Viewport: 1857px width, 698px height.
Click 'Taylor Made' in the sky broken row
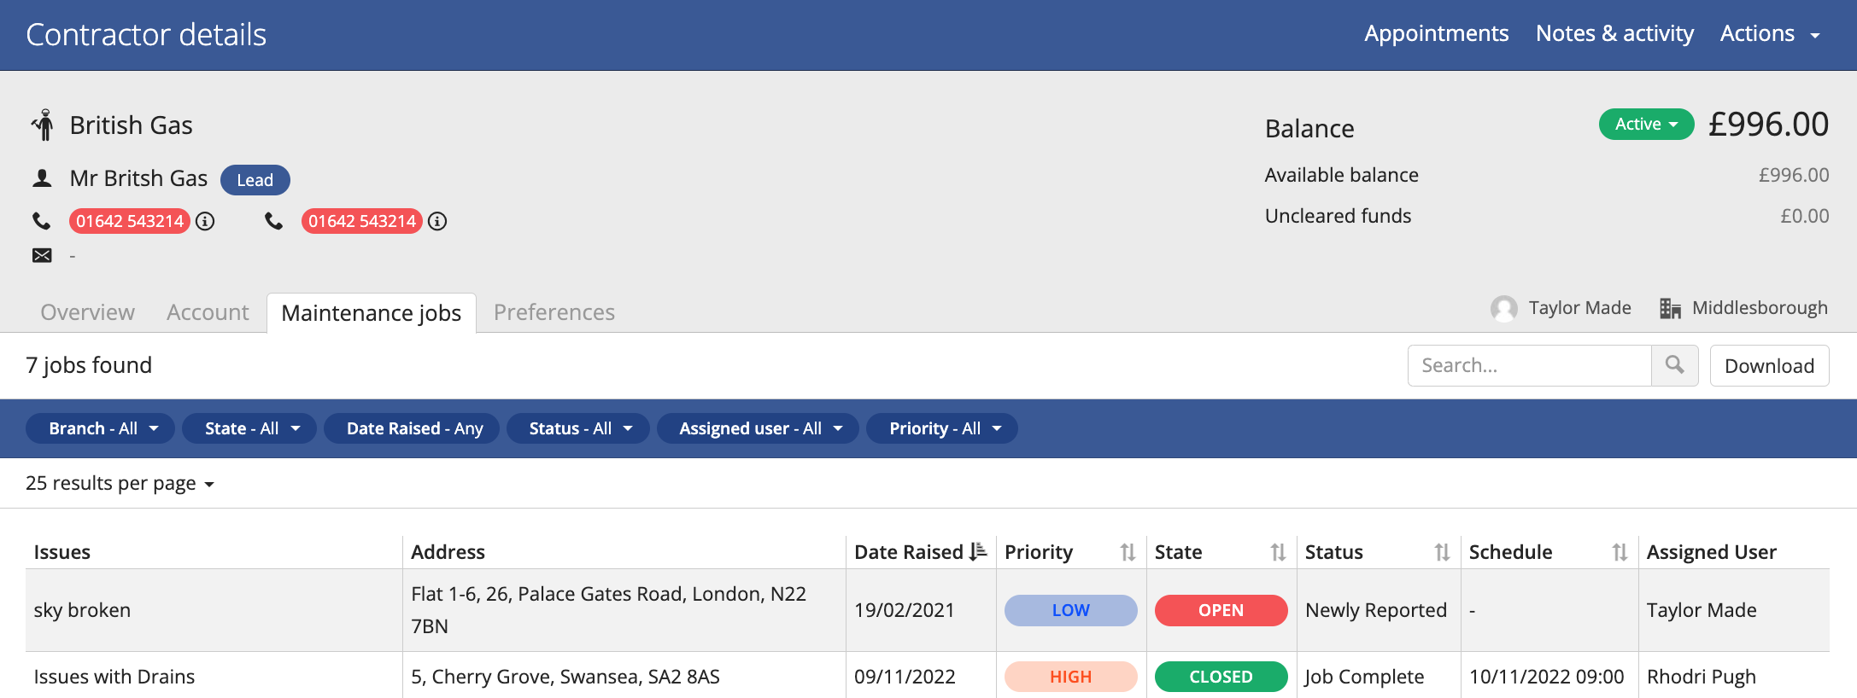1702,610
